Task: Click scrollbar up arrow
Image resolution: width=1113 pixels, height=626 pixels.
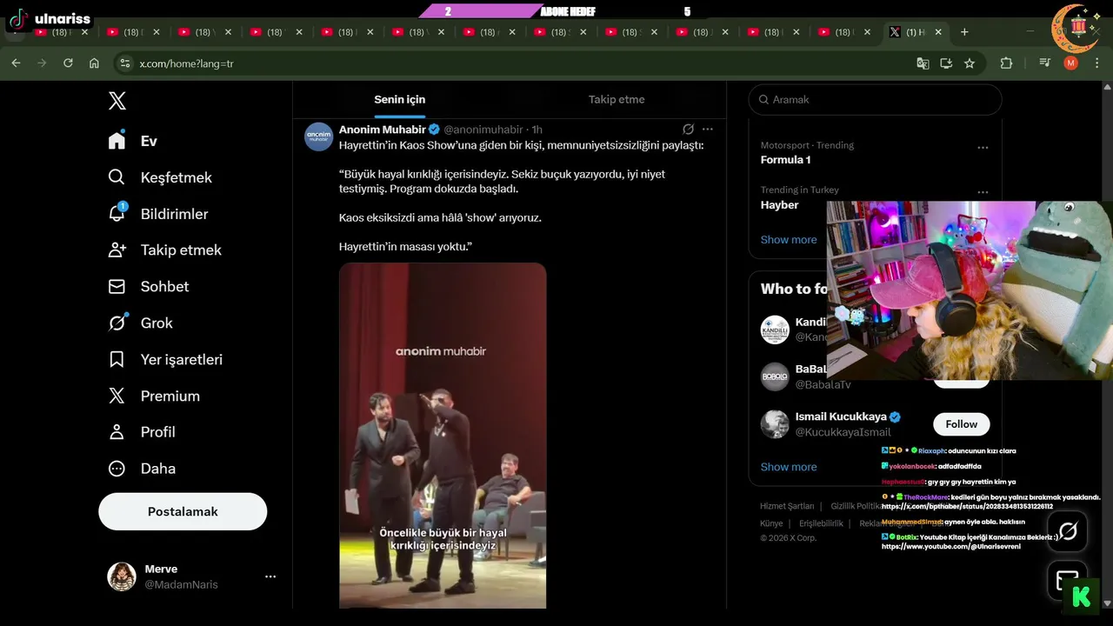Action: (x=1106, y=87)
